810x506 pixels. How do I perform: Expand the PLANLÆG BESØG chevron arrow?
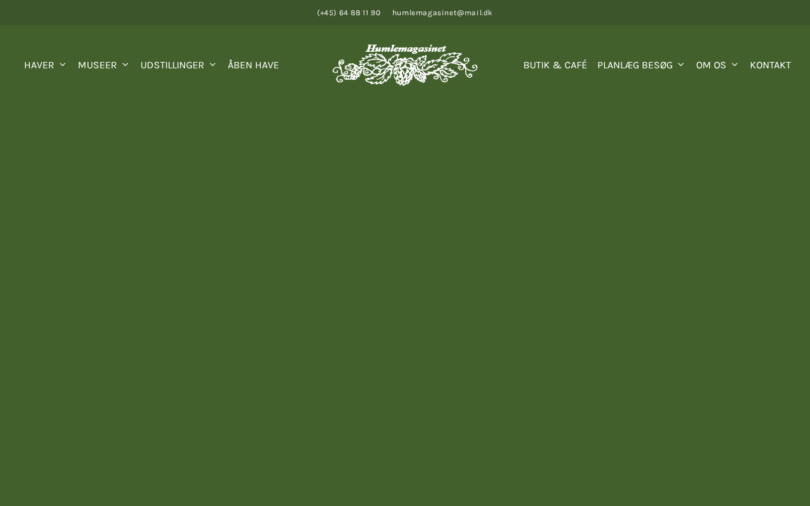coord(681,65)
